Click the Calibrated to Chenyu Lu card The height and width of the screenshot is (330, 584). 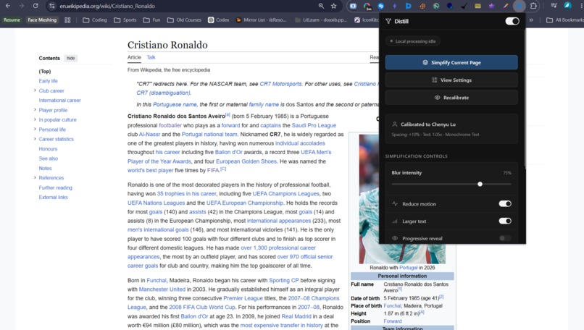click(451, 129)
